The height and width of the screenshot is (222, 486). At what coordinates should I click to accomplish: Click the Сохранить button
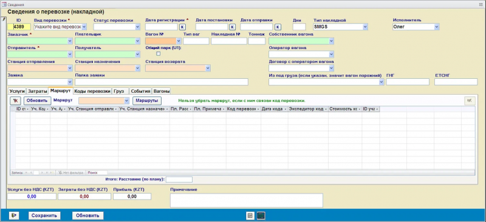(44, 216)
